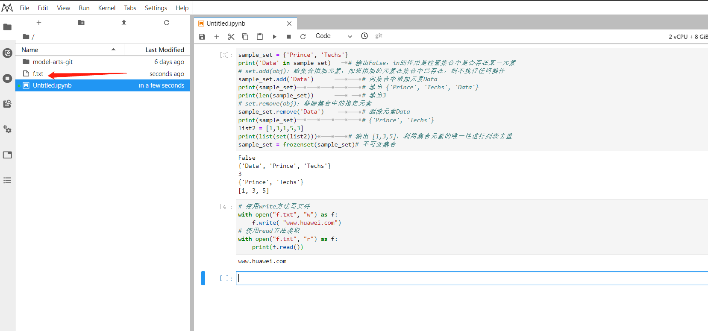Paste cell from clipboard

pos(260,37)
